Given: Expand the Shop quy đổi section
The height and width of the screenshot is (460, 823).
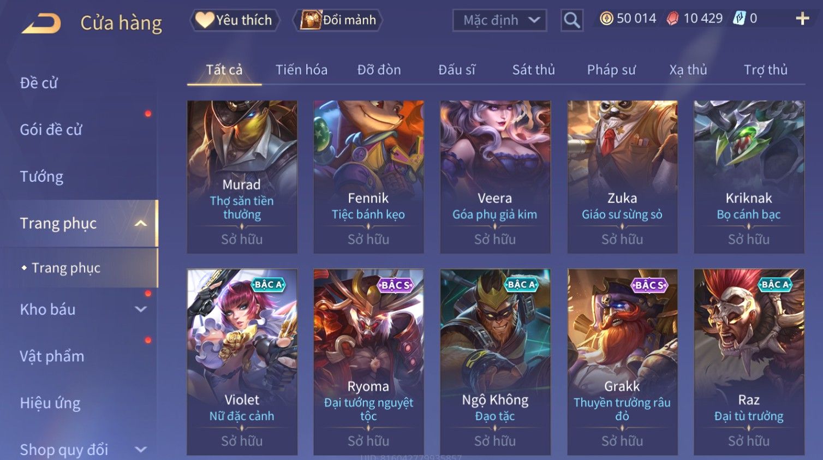Looking at the screenshot, I should coord(141,450).
